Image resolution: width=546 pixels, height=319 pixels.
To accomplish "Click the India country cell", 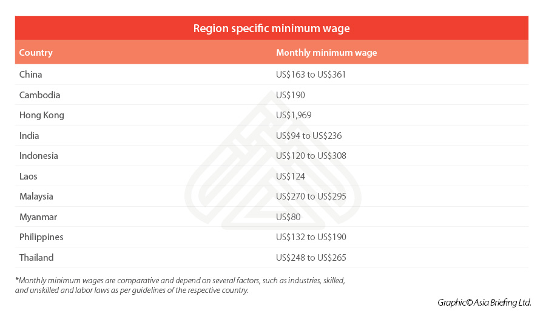I will (x=29, y=136).
